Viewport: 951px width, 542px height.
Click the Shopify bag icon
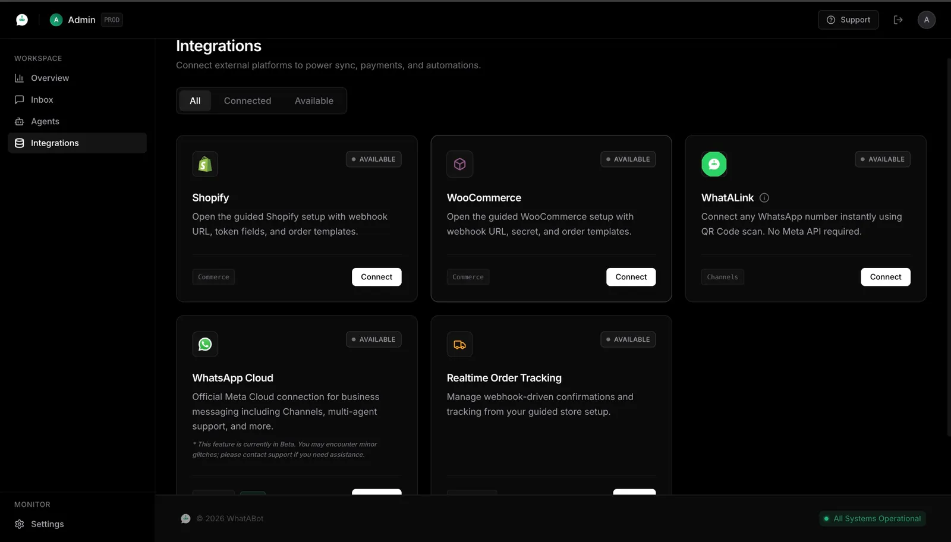pyautogui.click(x=205, y=164)
